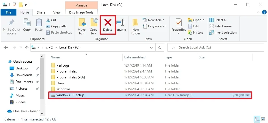Image resolution: width=268 pixels, height=123 pixels.
Task: Sort by the Type column header
Action: pos(180,57)
